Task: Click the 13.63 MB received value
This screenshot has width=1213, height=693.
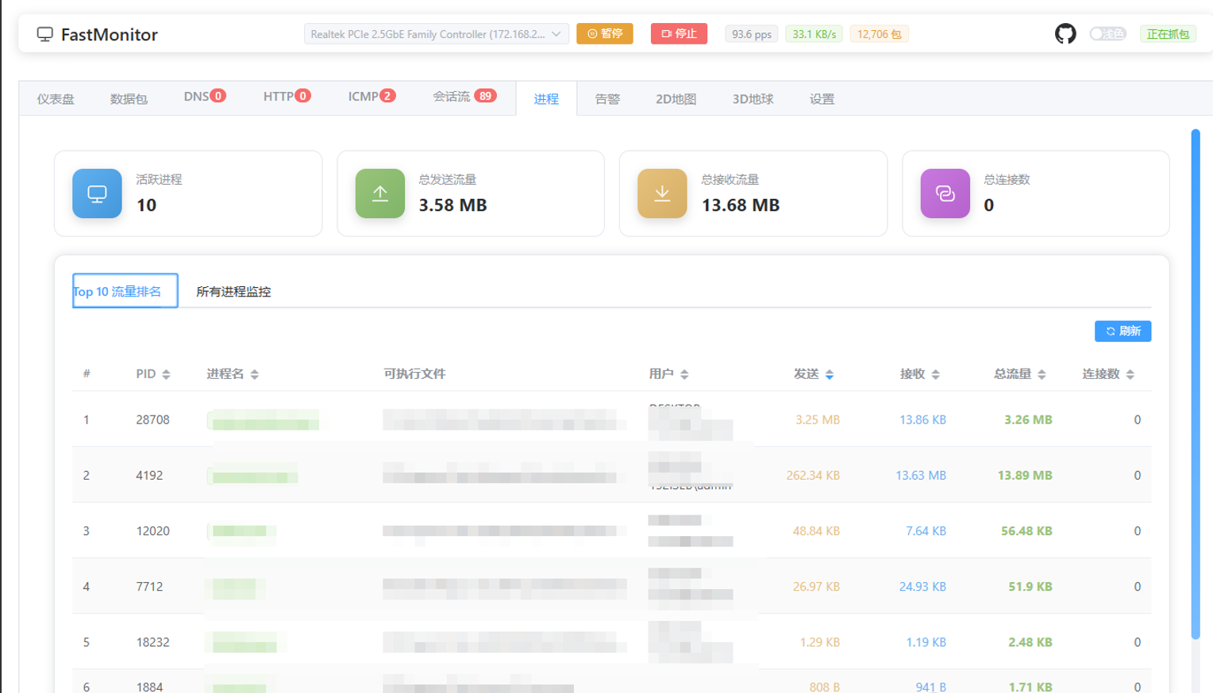Action: click(x=921, y=475)
